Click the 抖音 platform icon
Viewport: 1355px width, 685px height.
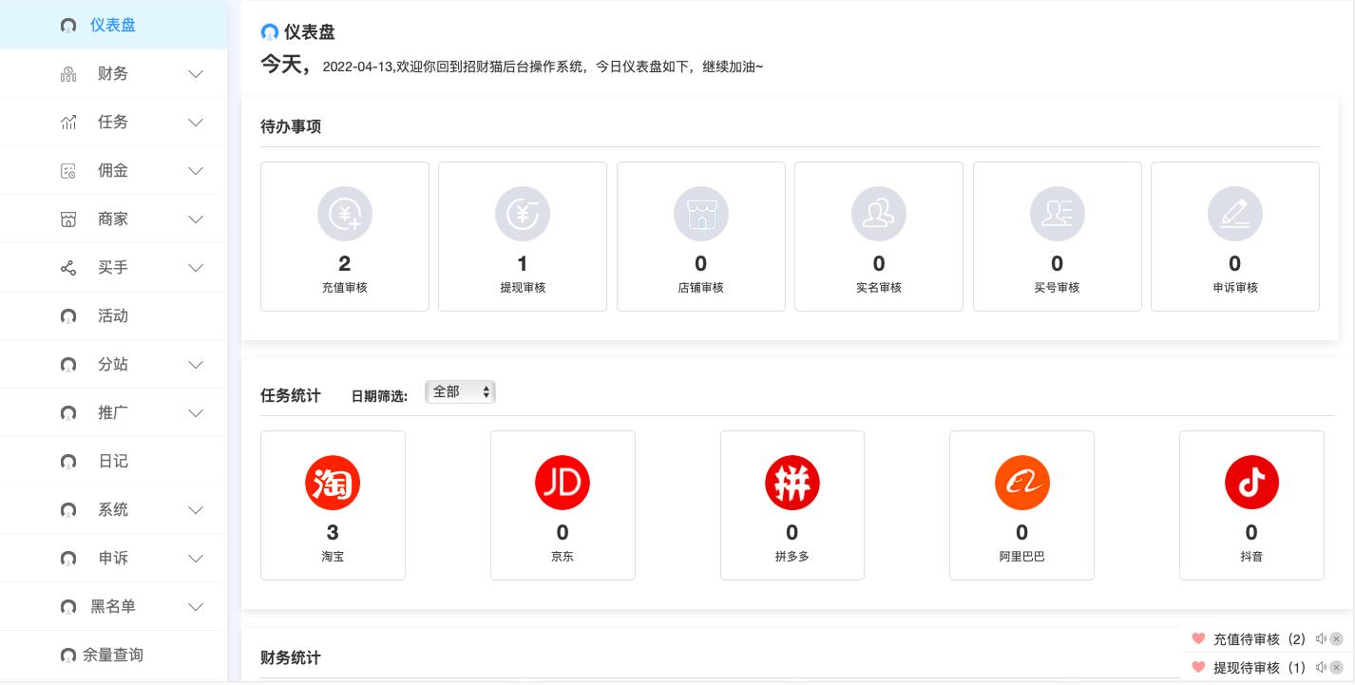(x=1252, y=483)
